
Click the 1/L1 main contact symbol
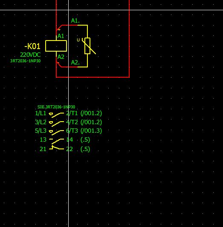[x=56, y=114]
